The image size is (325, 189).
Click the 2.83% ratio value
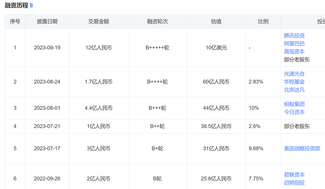(x=256, y=82)
